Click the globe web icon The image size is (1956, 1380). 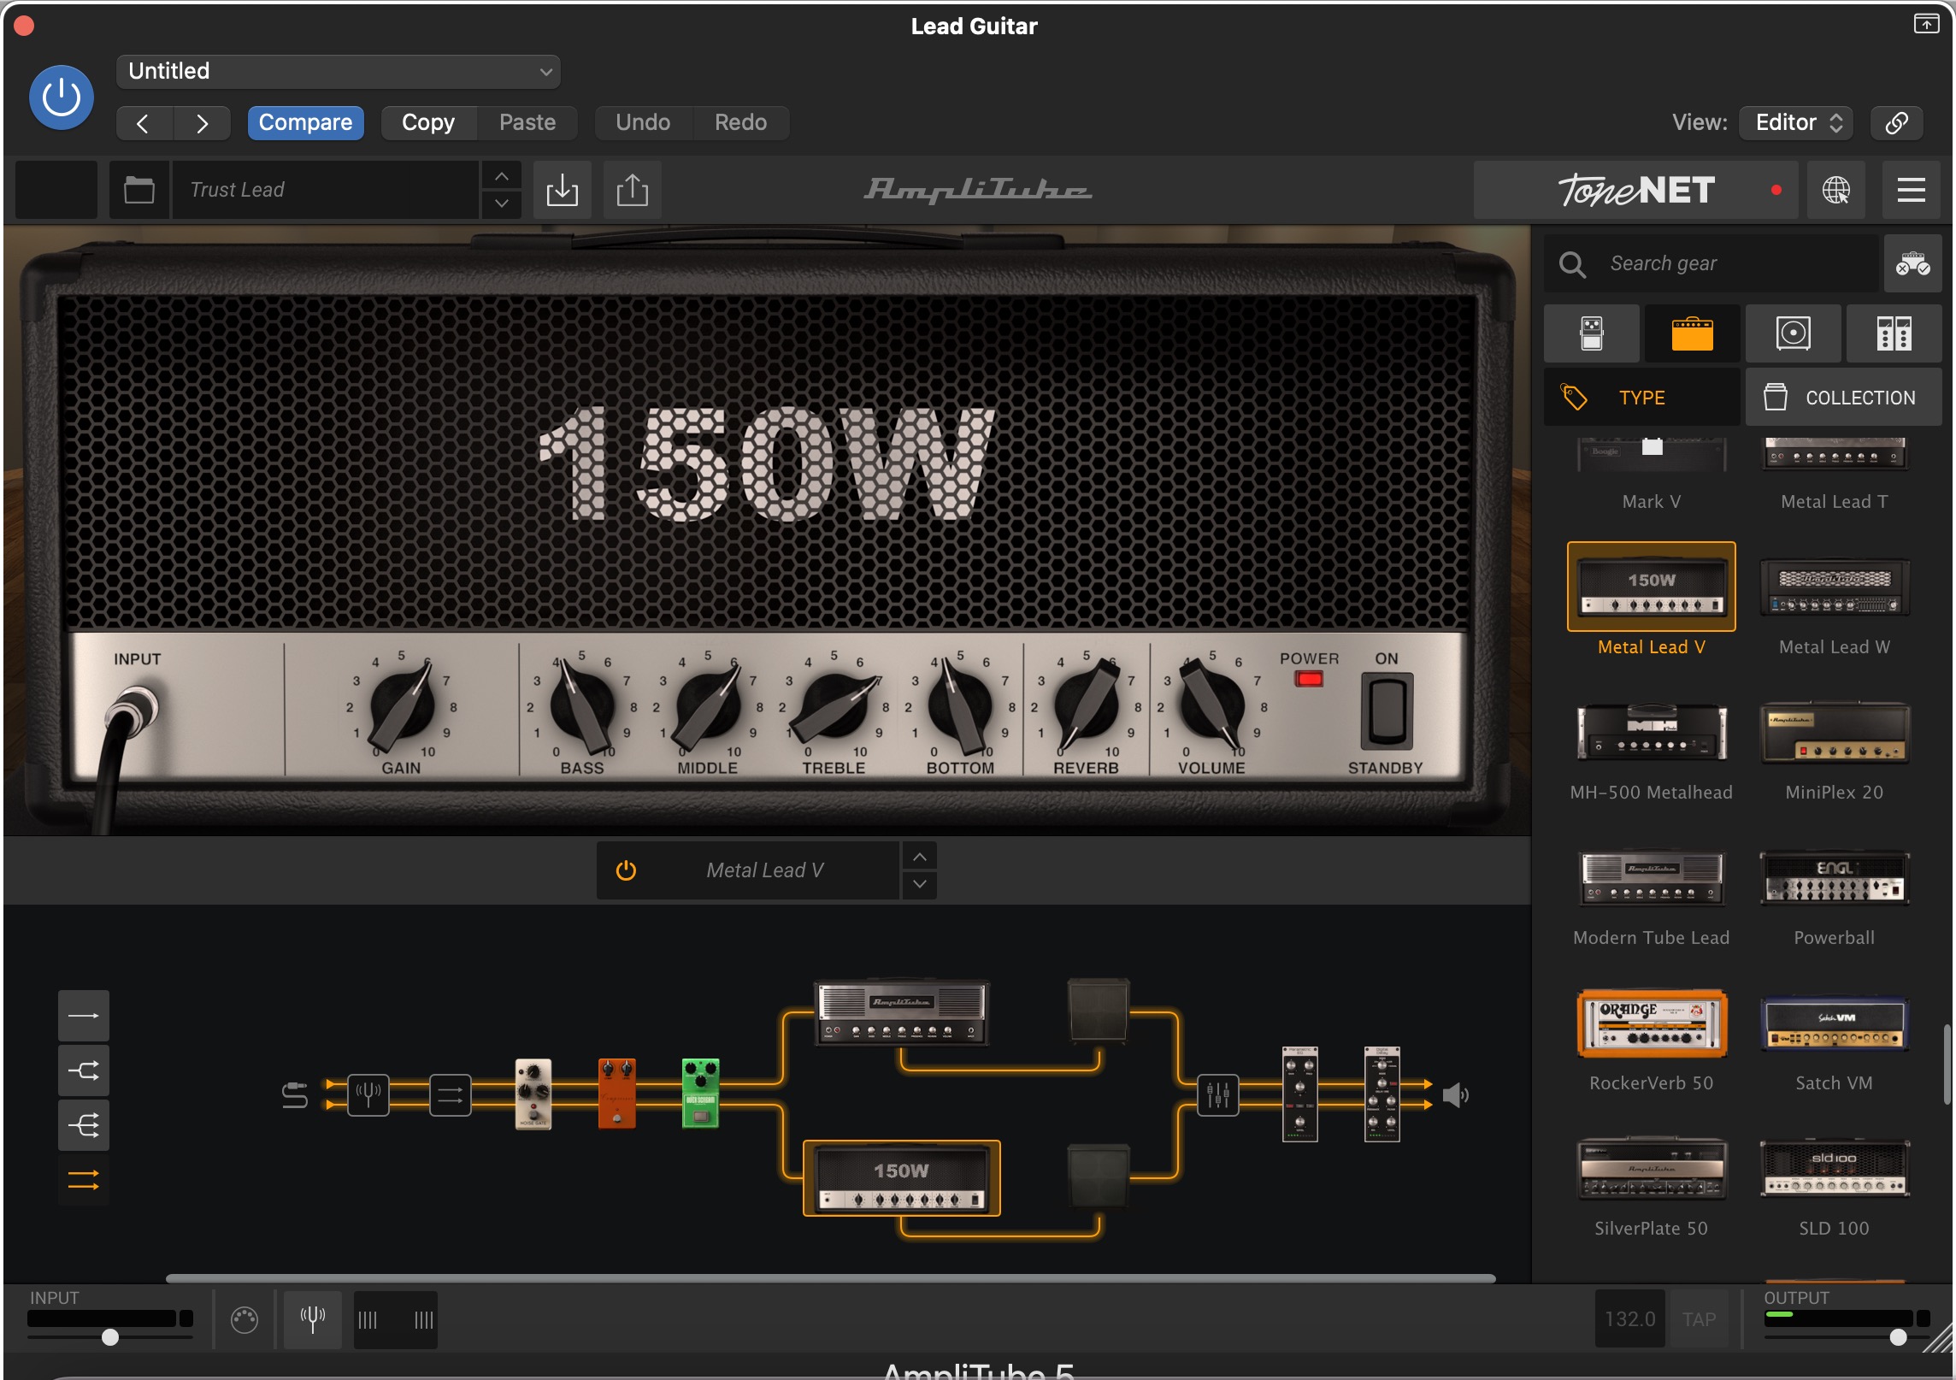1835,190
